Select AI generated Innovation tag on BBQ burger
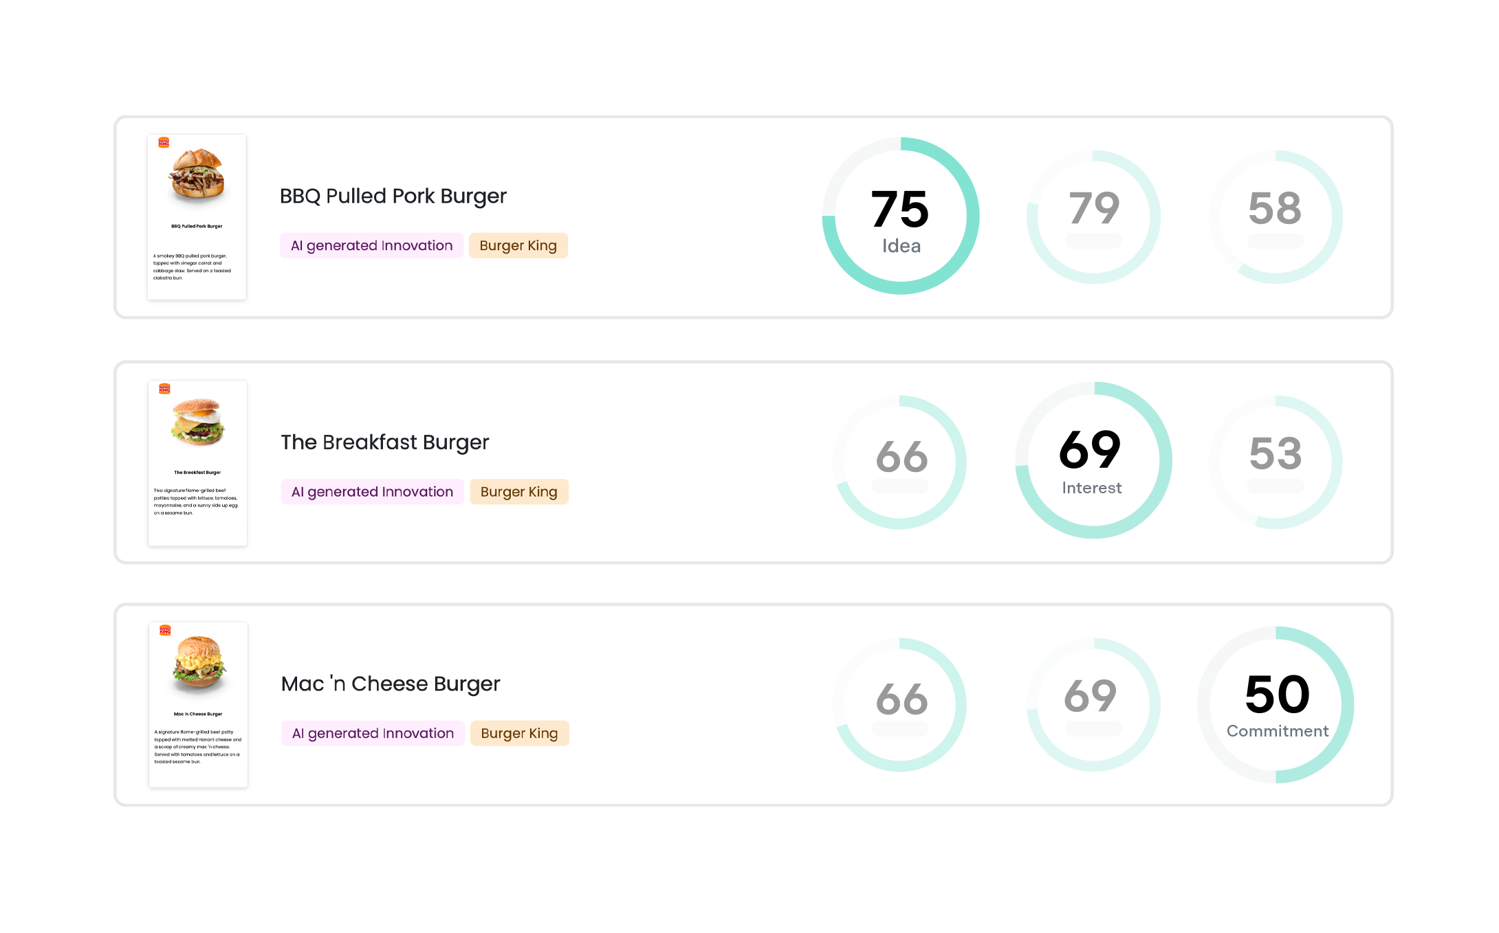Viewport: 1499px width, 933px height. (371, 246)
